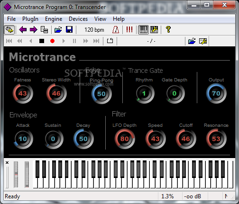Click the Rhythm knob showing 1
The width and height of the screenshot is (239, 204).
[x=144, y=94]
